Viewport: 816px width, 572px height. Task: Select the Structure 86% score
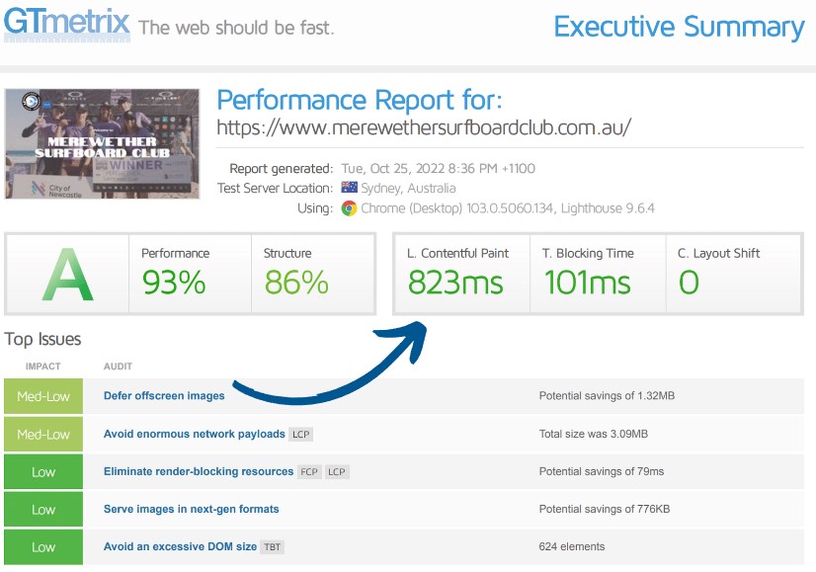[x=296, y=283]
